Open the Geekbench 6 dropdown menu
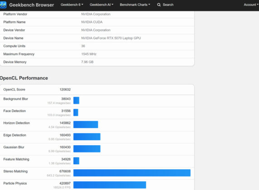 coord(72,5)
